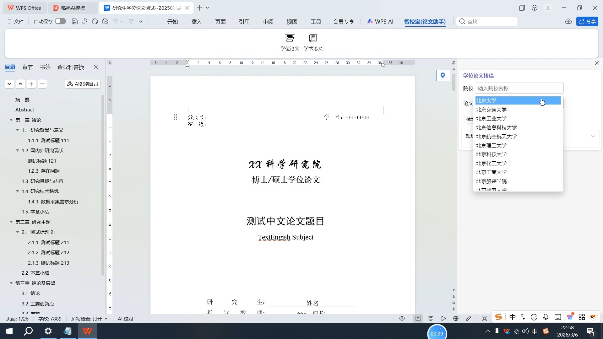The width and height of the screenshot is (603, 339).
Task: Open the 审阅 ribbon tab
Action: click(268, 22)
